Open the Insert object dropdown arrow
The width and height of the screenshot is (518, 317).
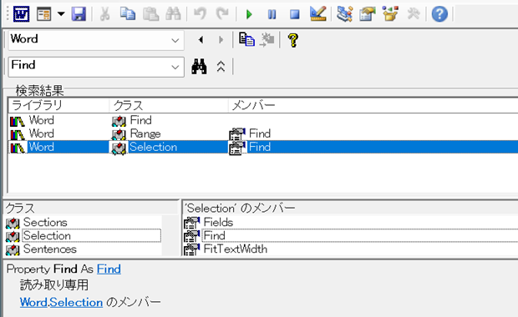point(61,14)
